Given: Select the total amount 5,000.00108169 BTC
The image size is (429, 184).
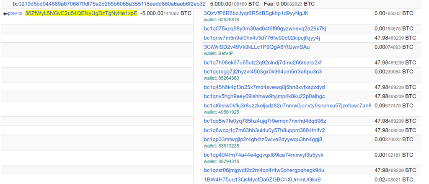Looking at the screenshot, I should (235, 4).
